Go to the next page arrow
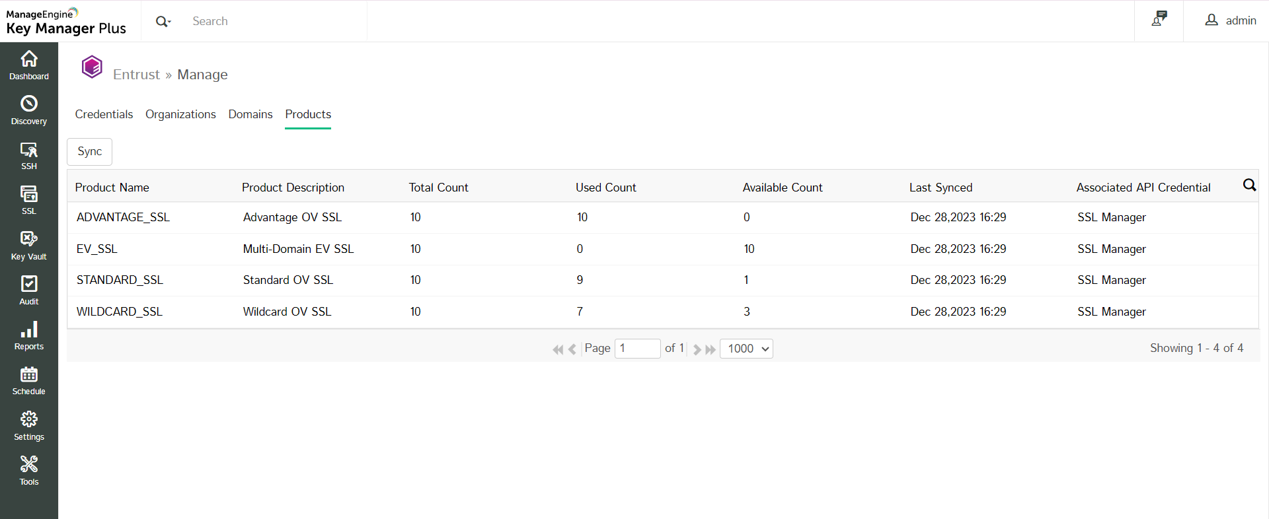Screen dimensions: 1269x519 (697, 349)
